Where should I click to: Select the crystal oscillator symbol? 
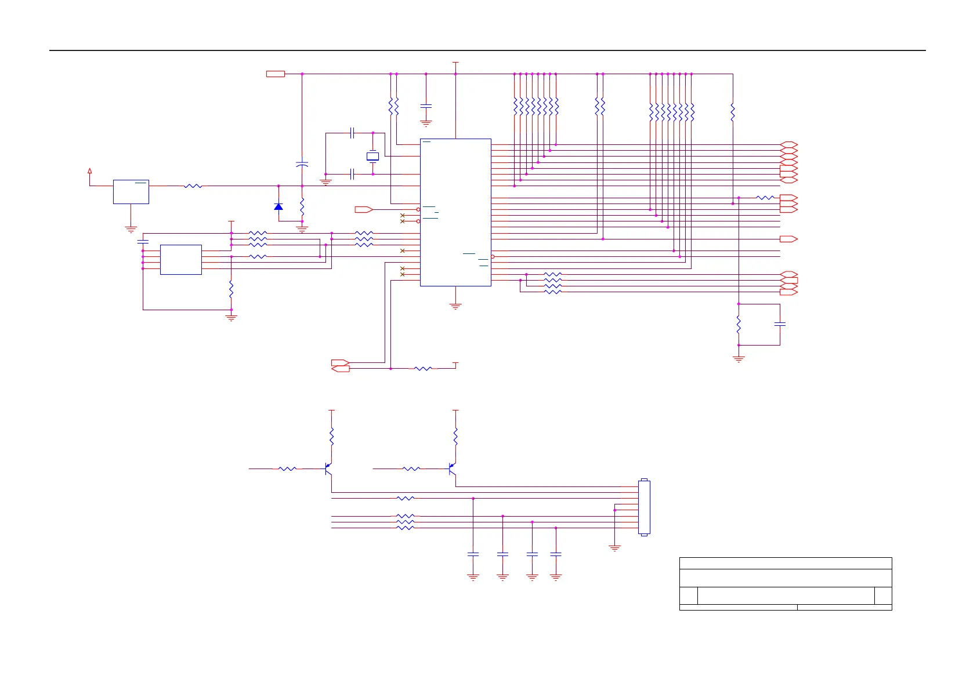[372, 156]
